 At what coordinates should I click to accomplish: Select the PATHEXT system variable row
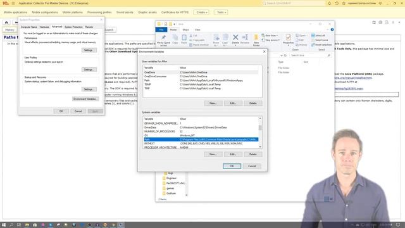pyautogui.click(x=201, y=144)
